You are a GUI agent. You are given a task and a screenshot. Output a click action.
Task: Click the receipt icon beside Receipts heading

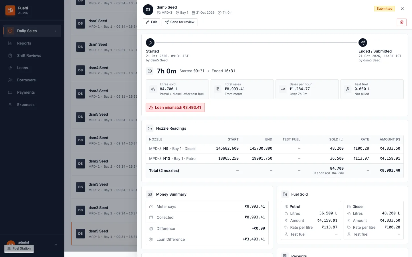point(285,256)
